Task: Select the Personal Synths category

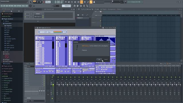Action: pos(11,39)
